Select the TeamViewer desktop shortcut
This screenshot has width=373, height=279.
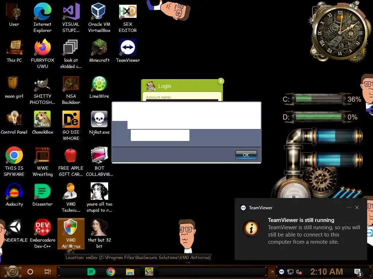click(128, 51)
